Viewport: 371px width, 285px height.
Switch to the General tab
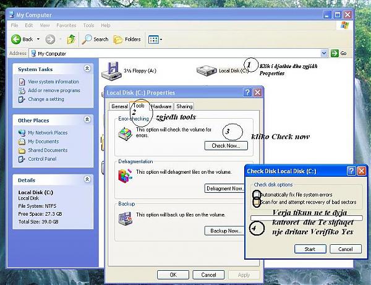[119, 106]
